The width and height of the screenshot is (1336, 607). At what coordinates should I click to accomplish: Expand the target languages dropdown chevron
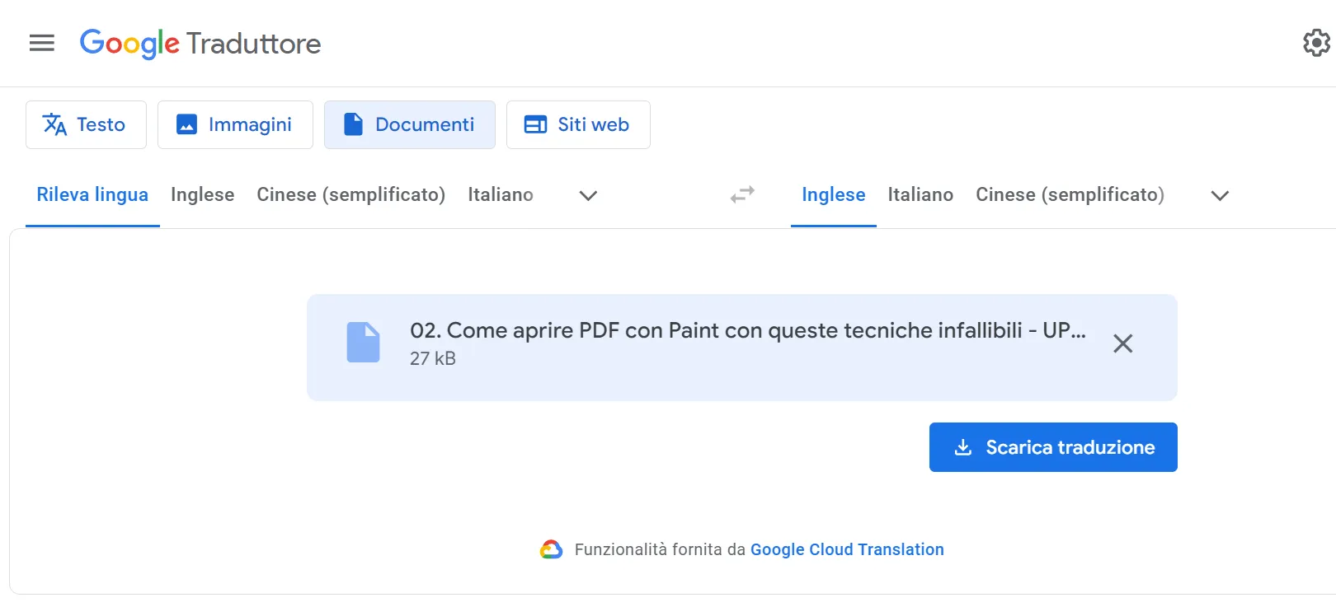click(1220, 196)
